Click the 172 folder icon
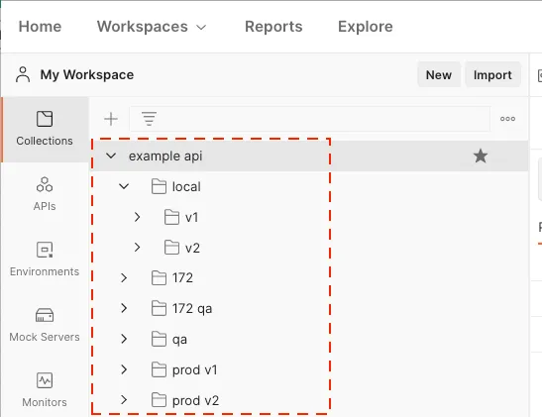Screen dimensions: 542x417 (159, 277)
